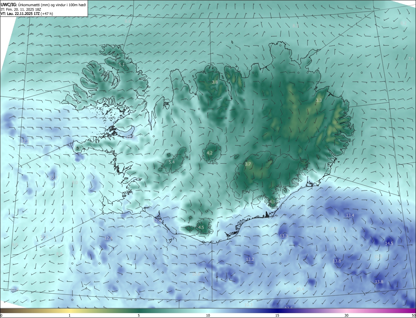416x318 pixels.
Task: Click the 'IT: Fim. 20. 11. 2025 18Z' line
Action: (x=21, y=9)
